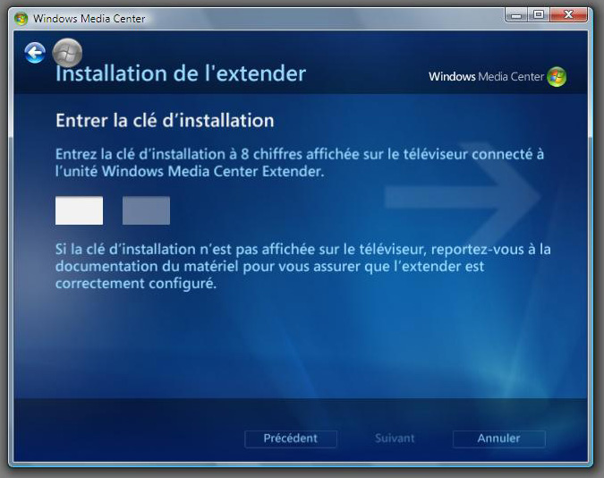The image size is (604, 478).
Task: Close the Windows Media Center window
Action: tap(568, 15)
